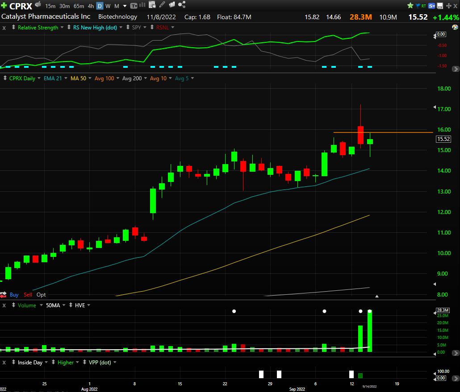Close the Relative Strength pane
This screenshot has height=392, width=460.
[x=4, y=28]
